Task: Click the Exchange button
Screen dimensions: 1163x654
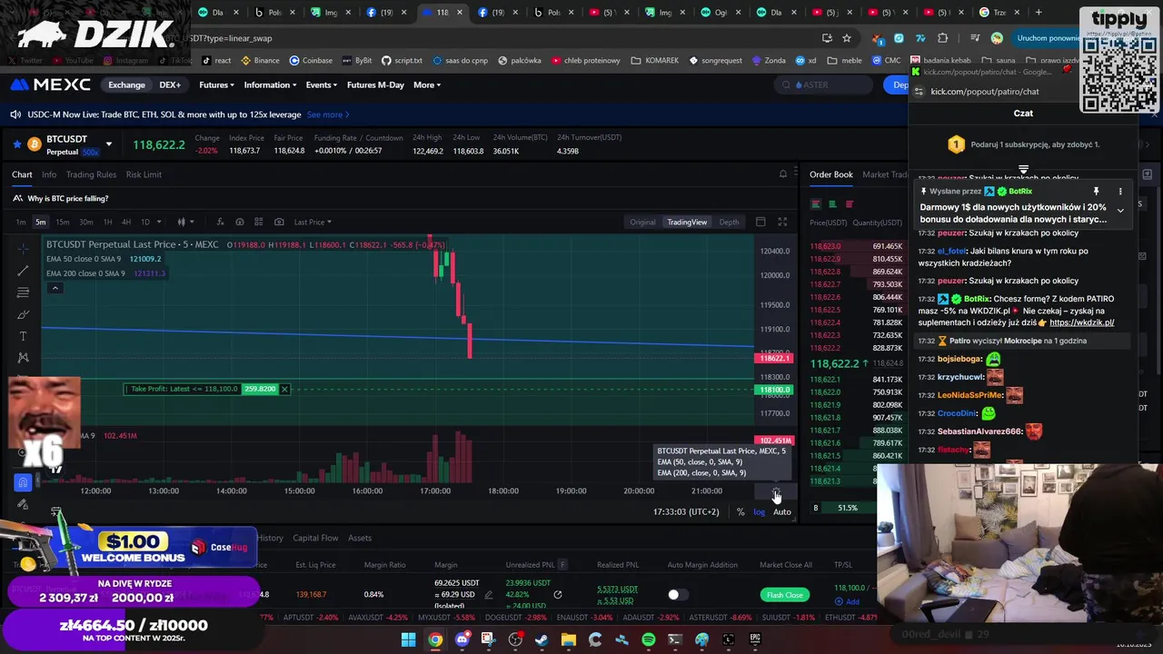Action: tap(126, 84)
